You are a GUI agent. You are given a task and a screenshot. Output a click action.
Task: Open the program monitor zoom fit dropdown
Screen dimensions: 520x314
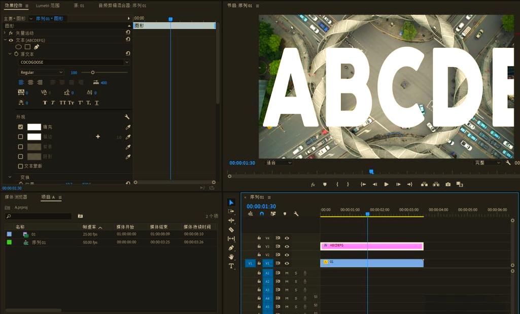279,163
